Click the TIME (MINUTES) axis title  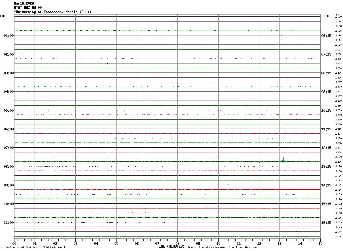171,246
